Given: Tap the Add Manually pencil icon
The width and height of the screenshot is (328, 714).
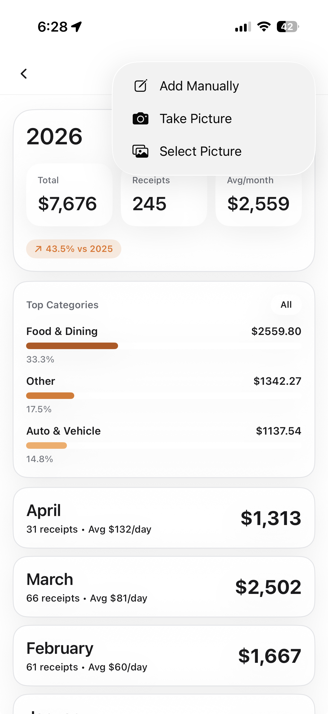Looking at the screenshot, I should [x=141, y=86].
